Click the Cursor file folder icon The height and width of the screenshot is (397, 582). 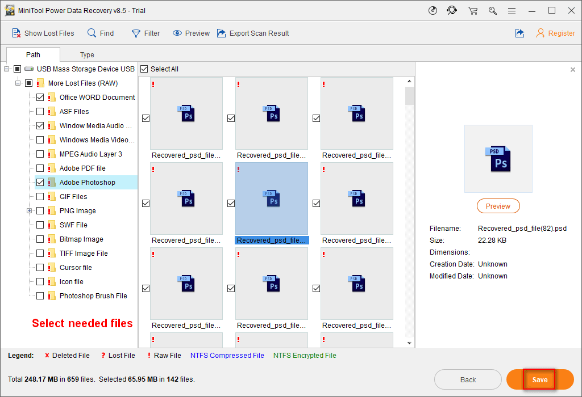point(52,267)
